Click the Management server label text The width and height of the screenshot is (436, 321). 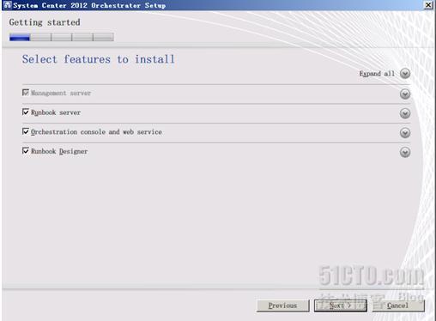pyautogui.click(x=61, y=94)
